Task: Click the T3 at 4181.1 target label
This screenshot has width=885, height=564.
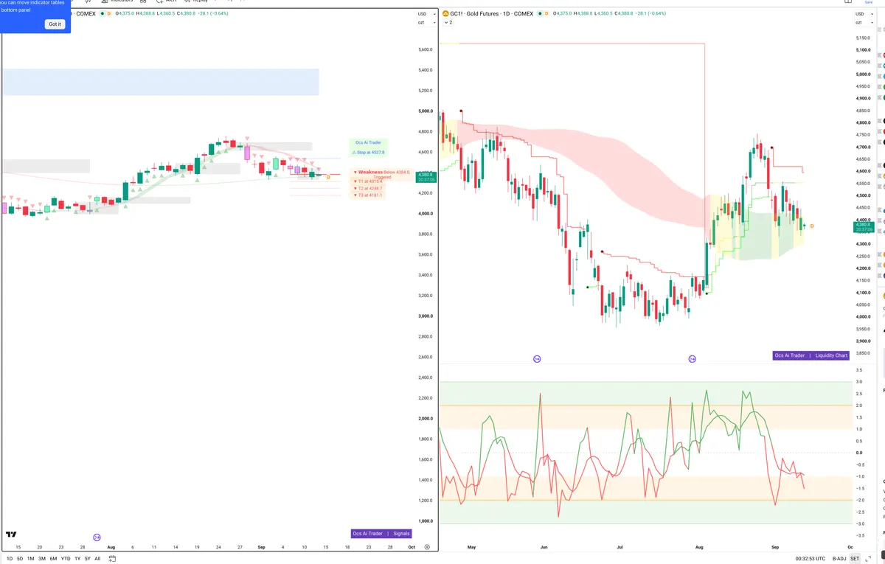Action: coord(368,195)
